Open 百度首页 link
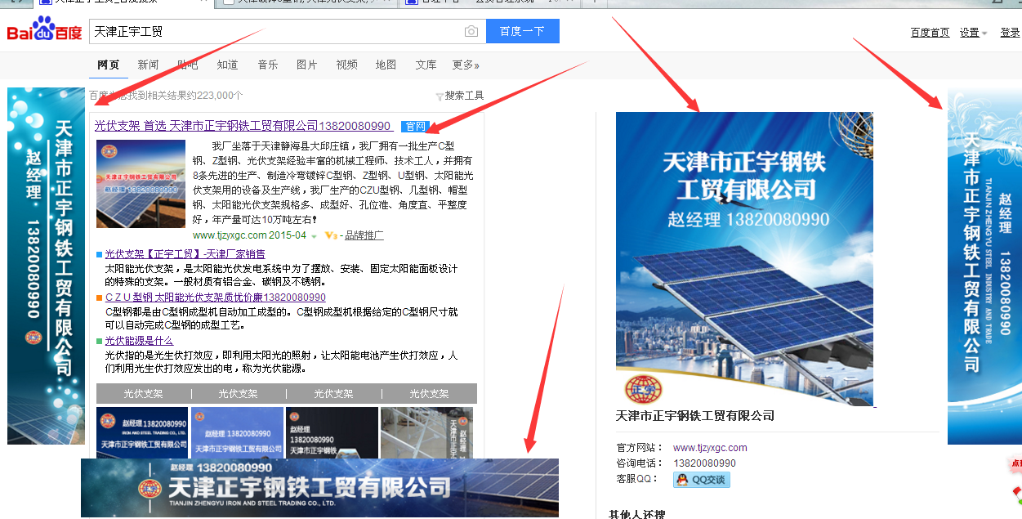This screenshot has width=1022, height=519. [x=931, y=33]
